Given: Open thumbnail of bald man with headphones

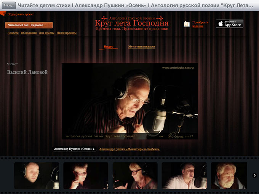Looking at the screenshot, I should (x=37, y=175).
